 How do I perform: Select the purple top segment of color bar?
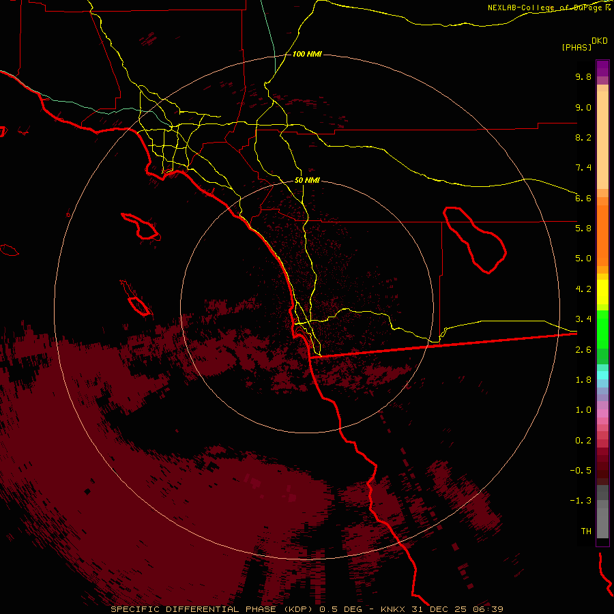point(602,68)
